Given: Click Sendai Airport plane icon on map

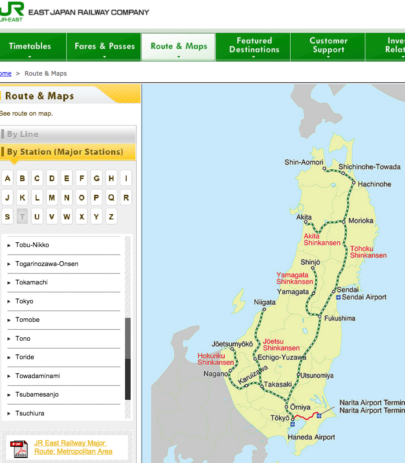Looking at the screenshot, I should click(339, 297).
